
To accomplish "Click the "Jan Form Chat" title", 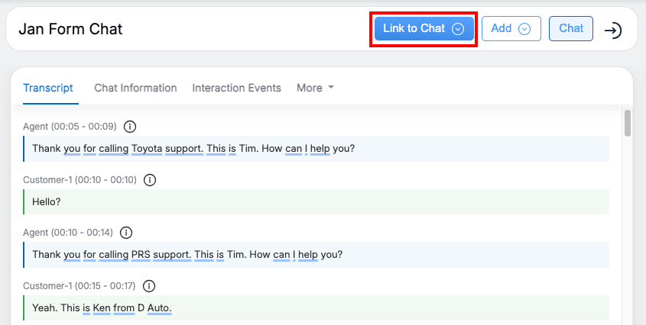I will (x=70, y=29).
